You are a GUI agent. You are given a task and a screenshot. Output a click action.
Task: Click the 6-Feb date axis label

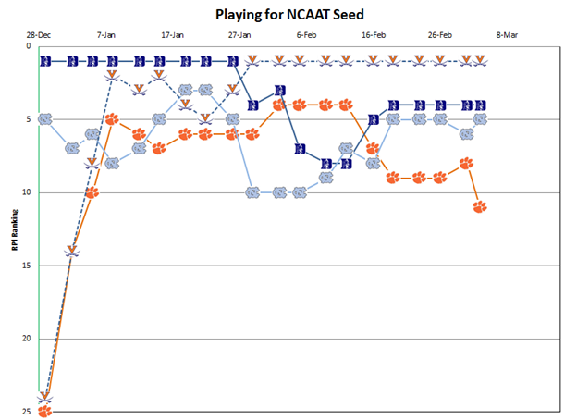click(307, 34)
